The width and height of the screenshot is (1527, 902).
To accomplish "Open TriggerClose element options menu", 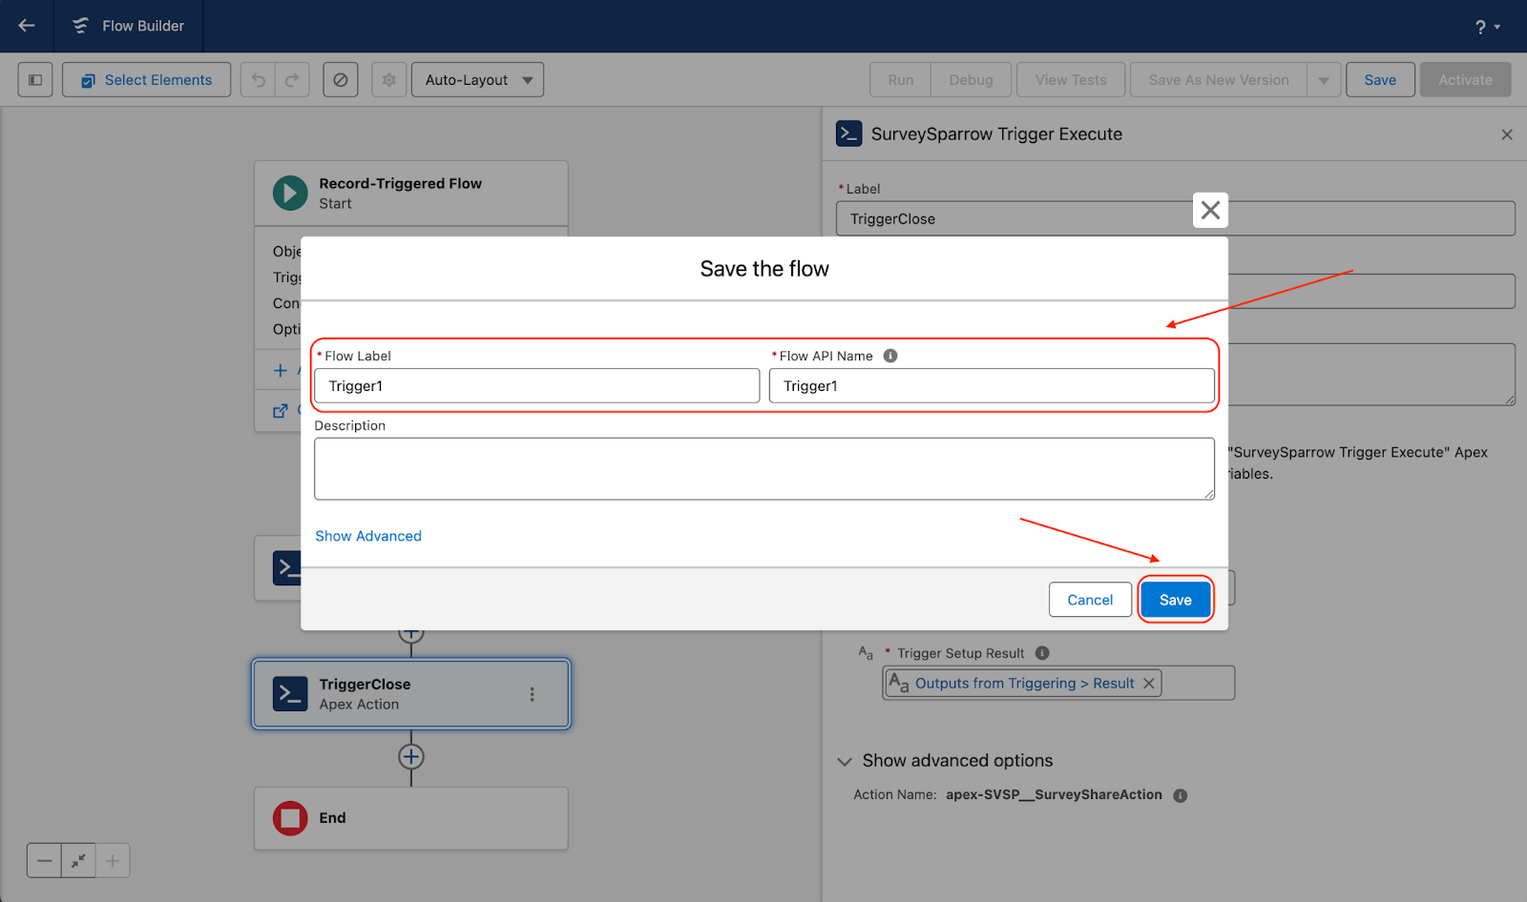I will tap(532, 694).
